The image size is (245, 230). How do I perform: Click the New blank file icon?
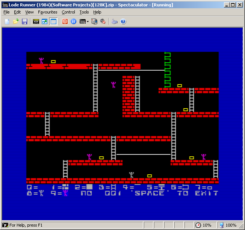coord(7,21)
